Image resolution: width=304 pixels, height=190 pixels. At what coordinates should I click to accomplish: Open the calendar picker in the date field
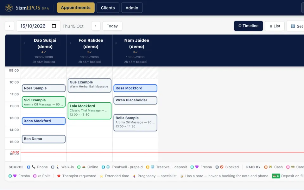coord(54,26)
